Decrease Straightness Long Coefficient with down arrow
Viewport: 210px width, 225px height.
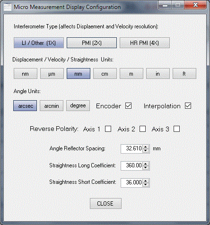pyautogui.click(x=146, y=167)
